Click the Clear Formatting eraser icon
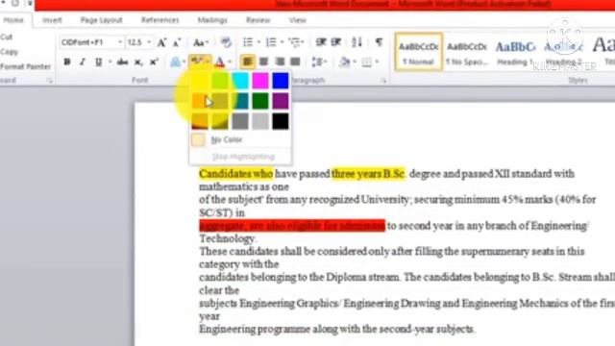 tap(226, 42)
